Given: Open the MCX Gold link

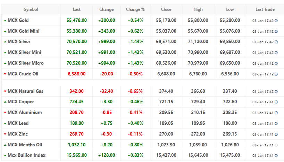Looking at the screenshot, I should point(18,20).
